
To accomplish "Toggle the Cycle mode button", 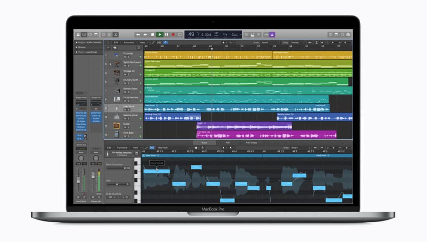I will pyautogui.click(x=180, y=35).
